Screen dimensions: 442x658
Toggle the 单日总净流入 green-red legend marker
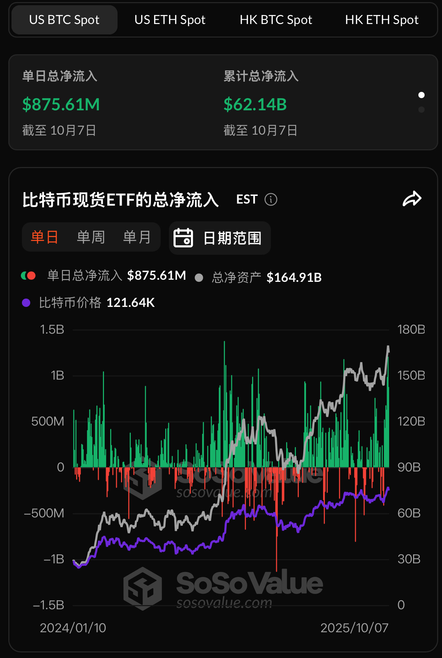(x=29, y=276)
